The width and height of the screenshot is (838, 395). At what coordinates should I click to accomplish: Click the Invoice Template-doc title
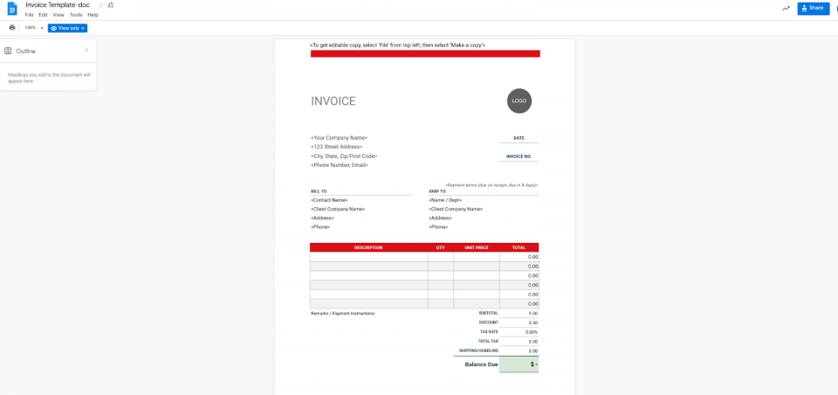point(58,5)
